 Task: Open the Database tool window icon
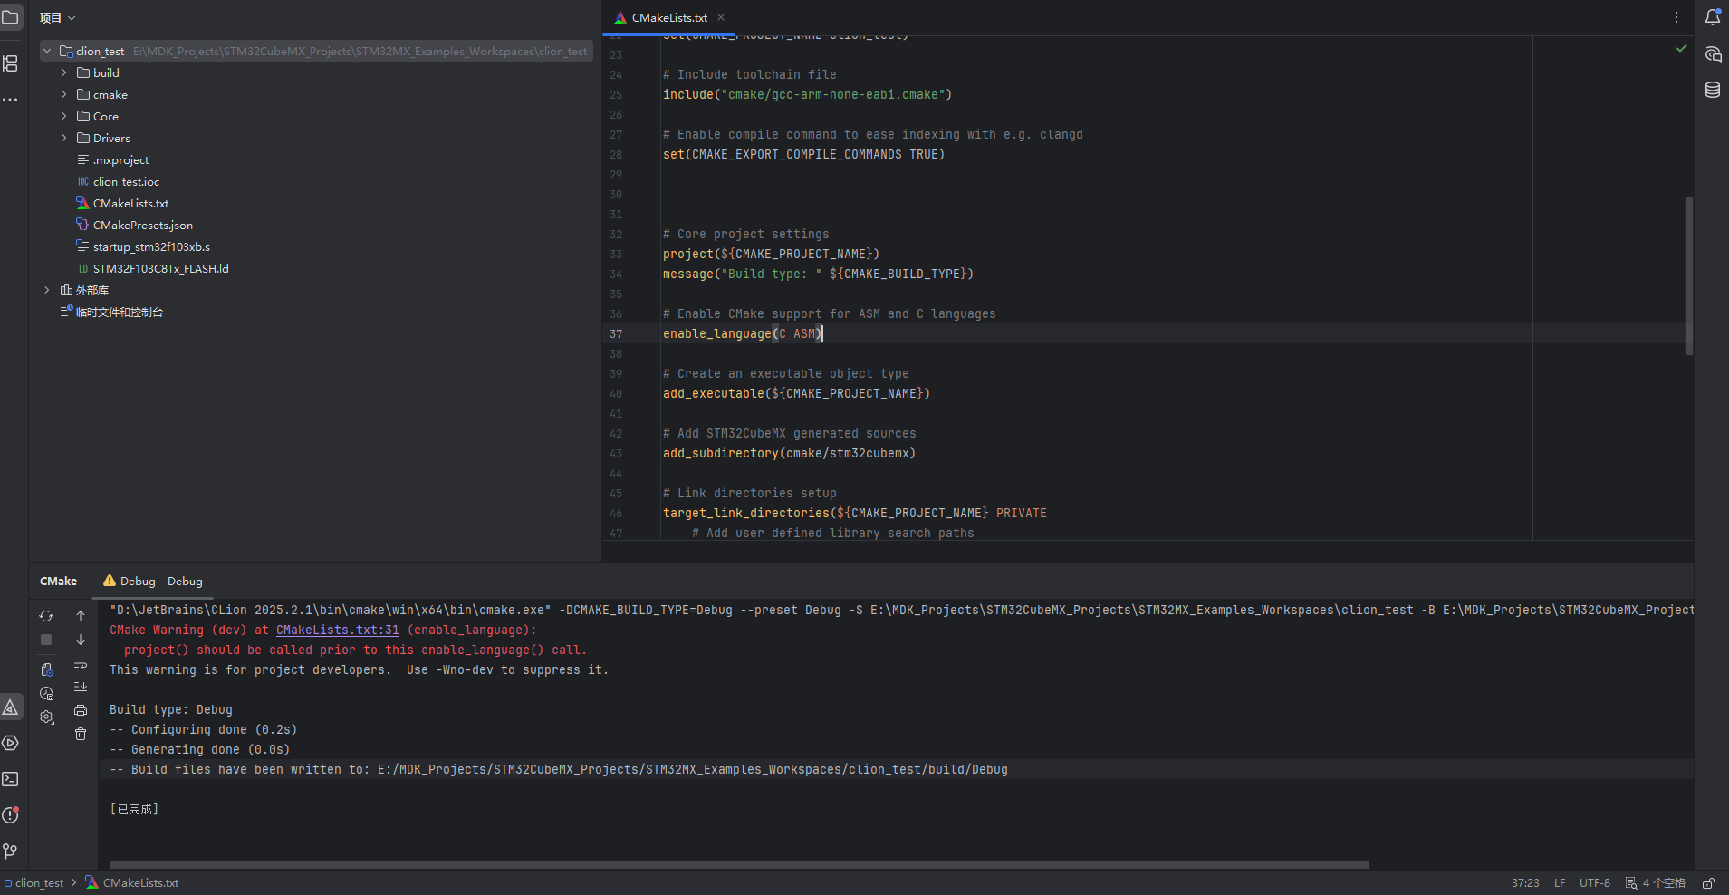[x=1713, y=90]
